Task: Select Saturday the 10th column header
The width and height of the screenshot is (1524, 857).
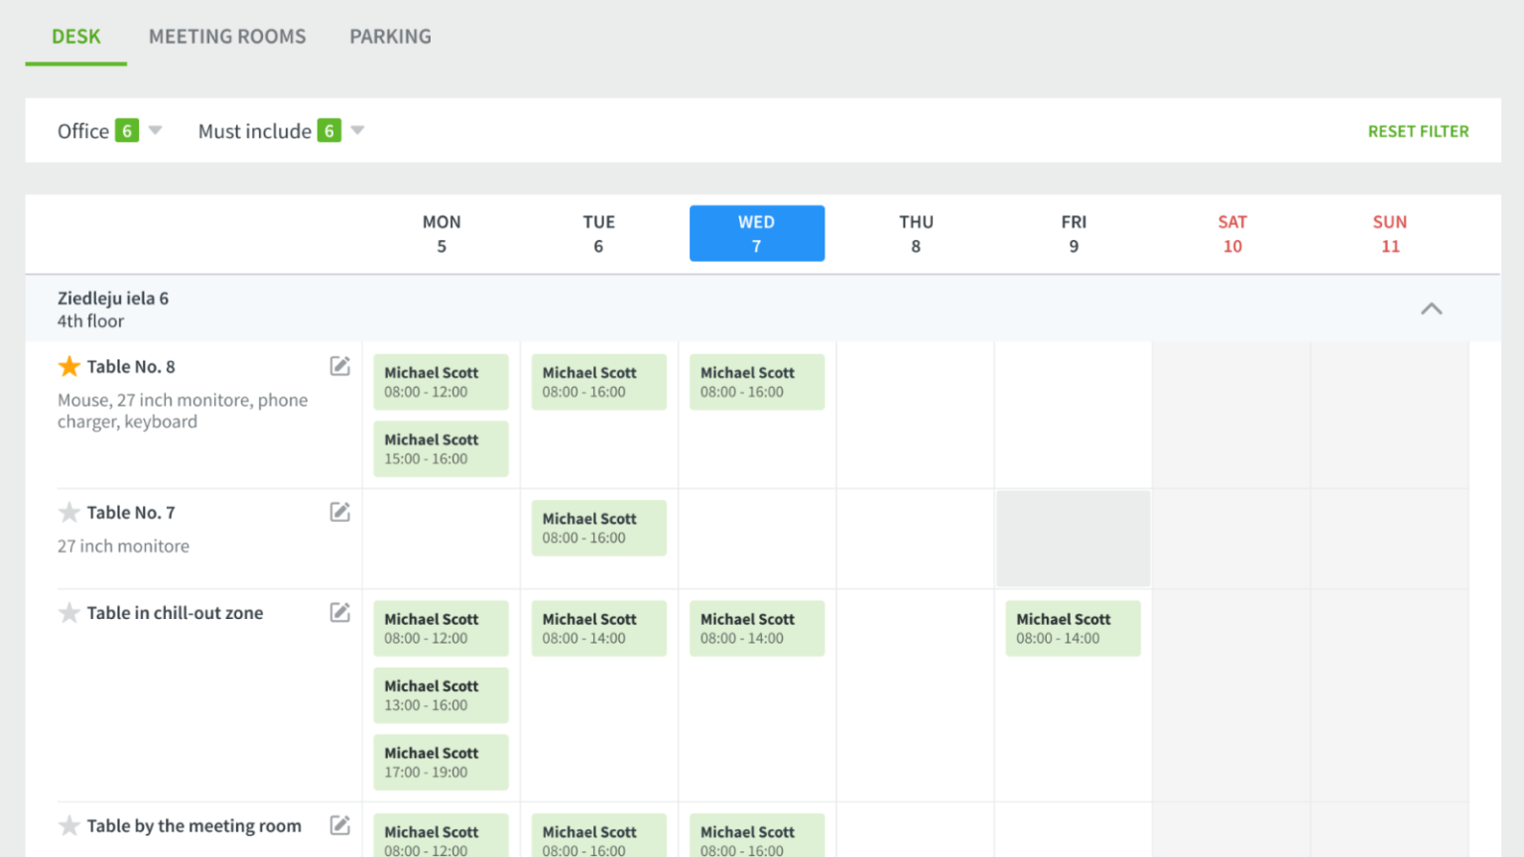Action: pyautogui.click(x=1232, y=233)
